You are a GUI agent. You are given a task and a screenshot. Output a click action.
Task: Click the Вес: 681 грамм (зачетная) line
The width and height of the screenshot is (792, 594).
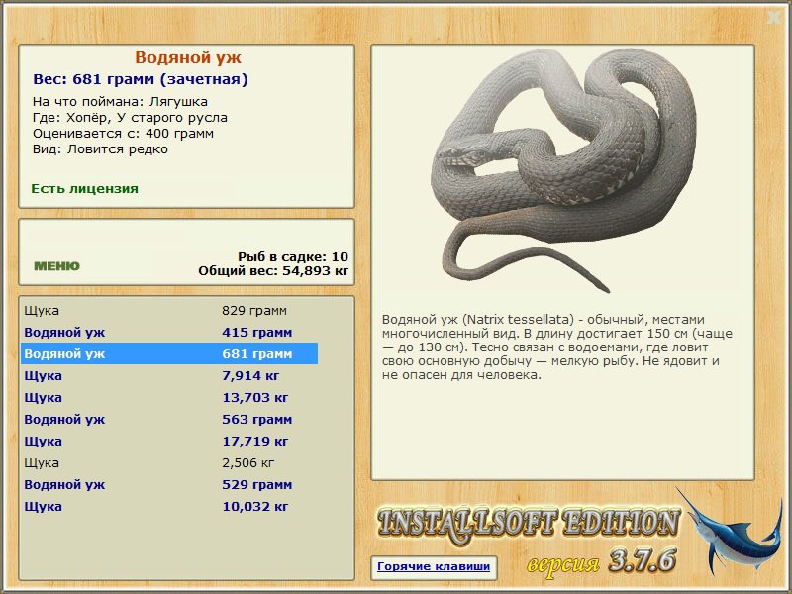pos(141,79)
